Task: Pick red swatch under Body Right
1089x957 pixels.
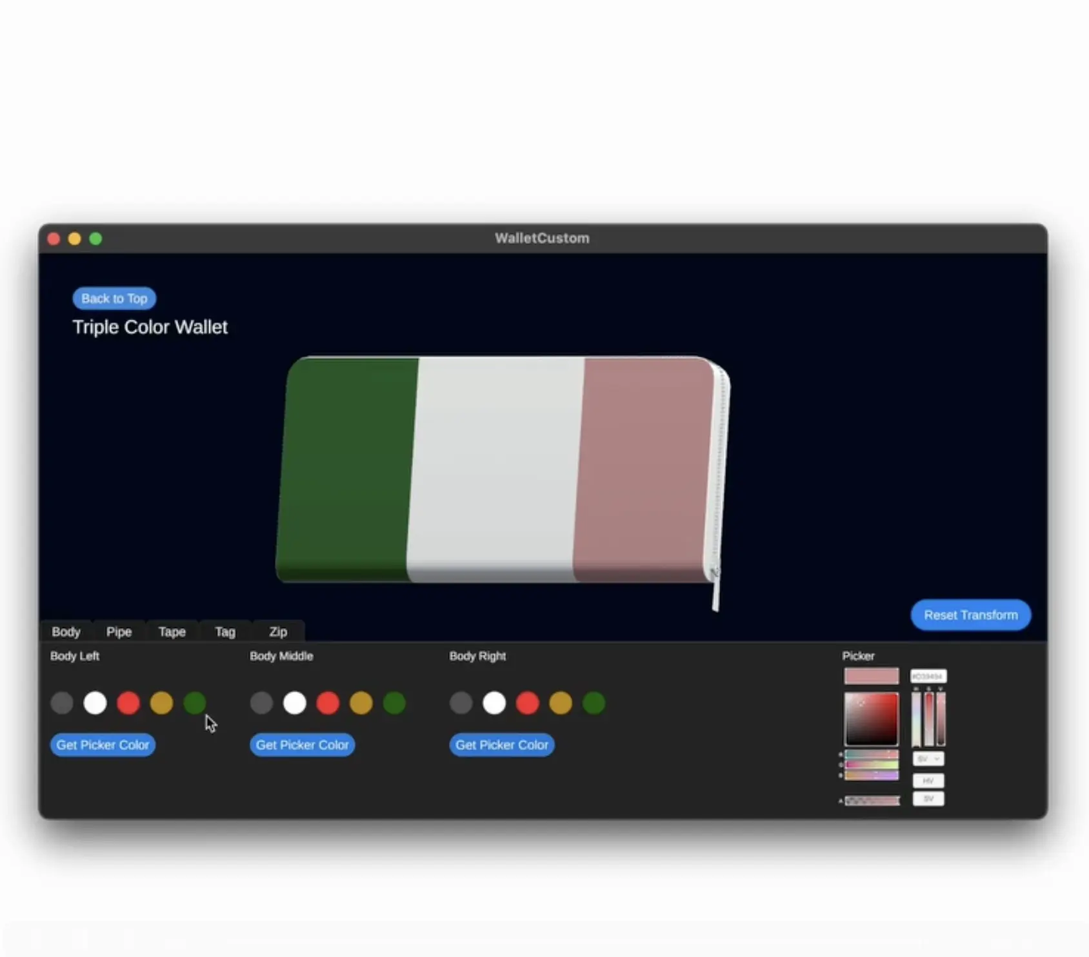Action: [527, 703]
